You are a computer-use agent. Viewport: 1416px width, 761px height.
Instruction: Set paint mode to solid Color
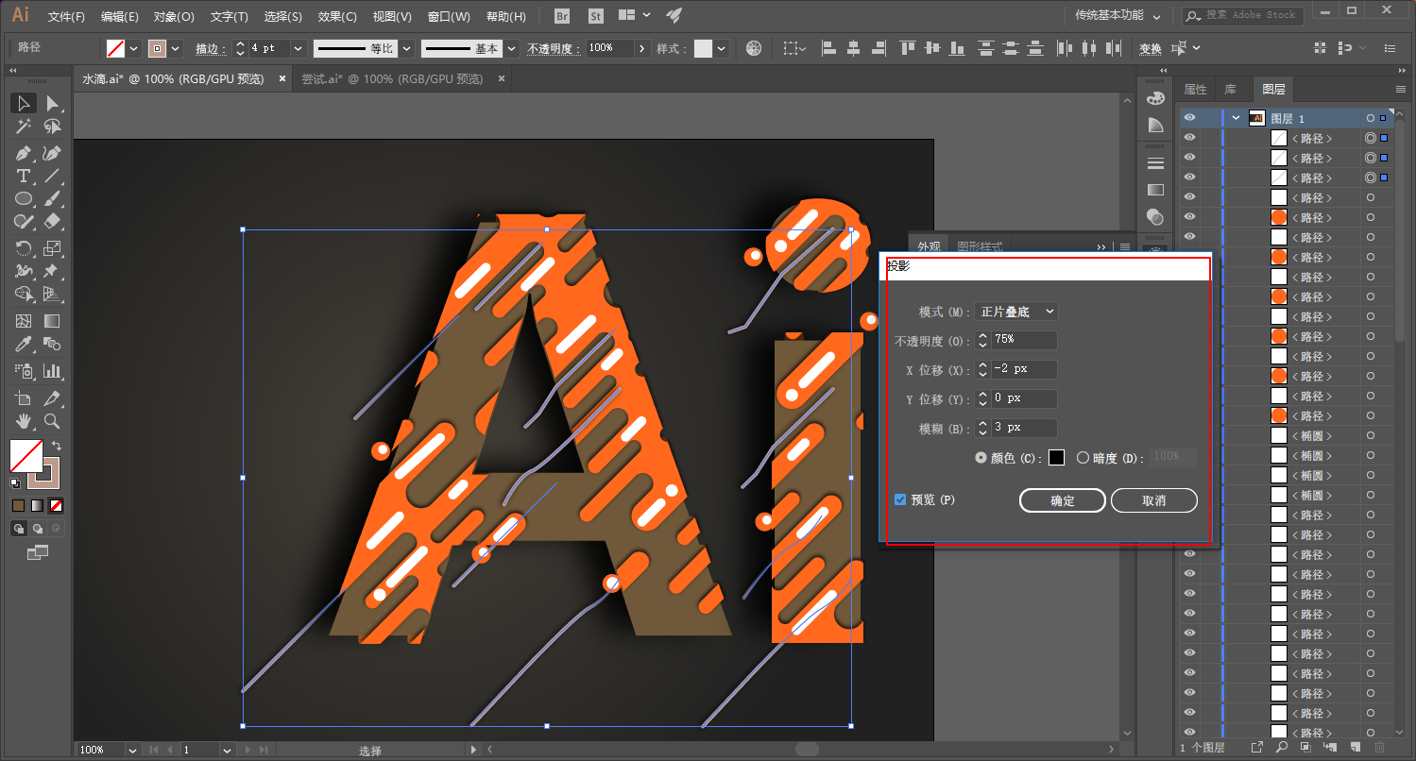[18, 505]
